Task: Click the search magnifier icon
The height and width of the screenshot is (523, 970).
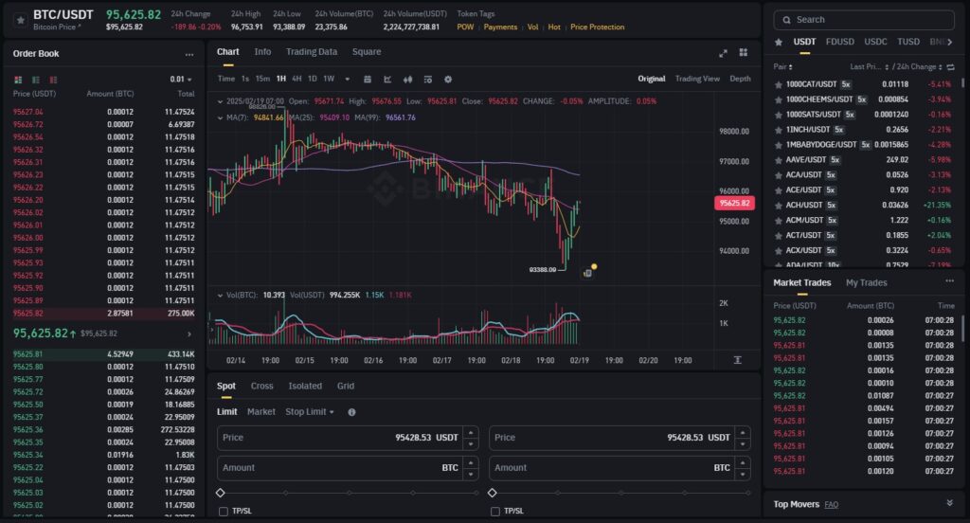Action: click(x=787, y=20)
